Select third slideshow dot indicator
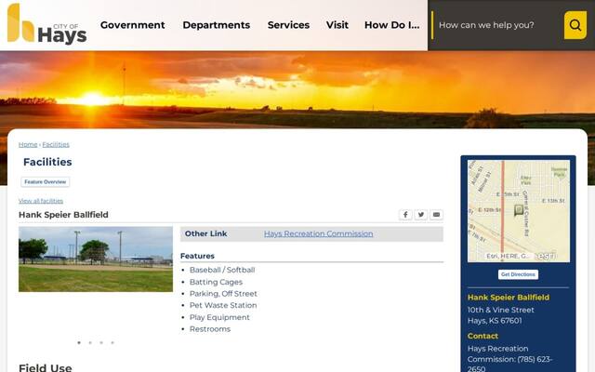 click(x=101, y=343)
